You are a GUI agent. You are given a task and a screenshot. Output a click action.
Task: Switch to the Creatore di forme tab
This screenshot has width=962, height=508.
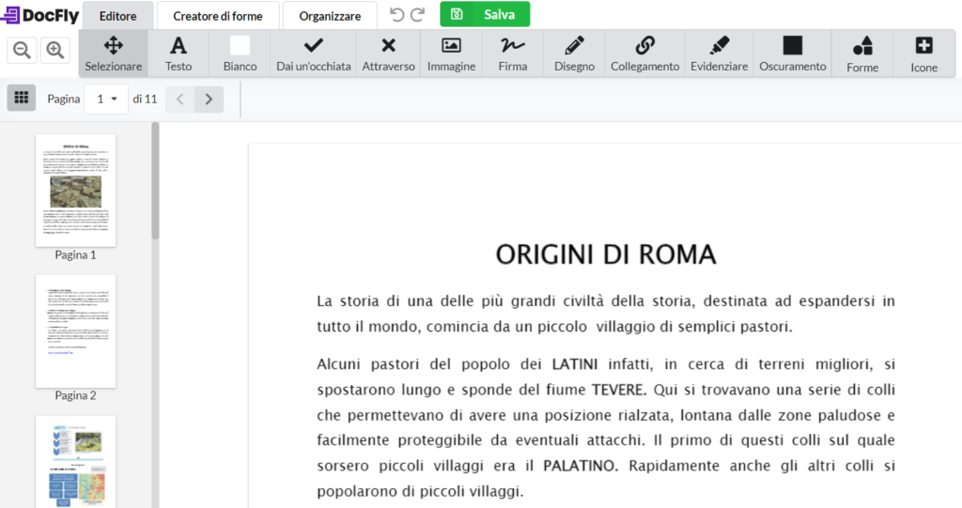click(217, 16)
